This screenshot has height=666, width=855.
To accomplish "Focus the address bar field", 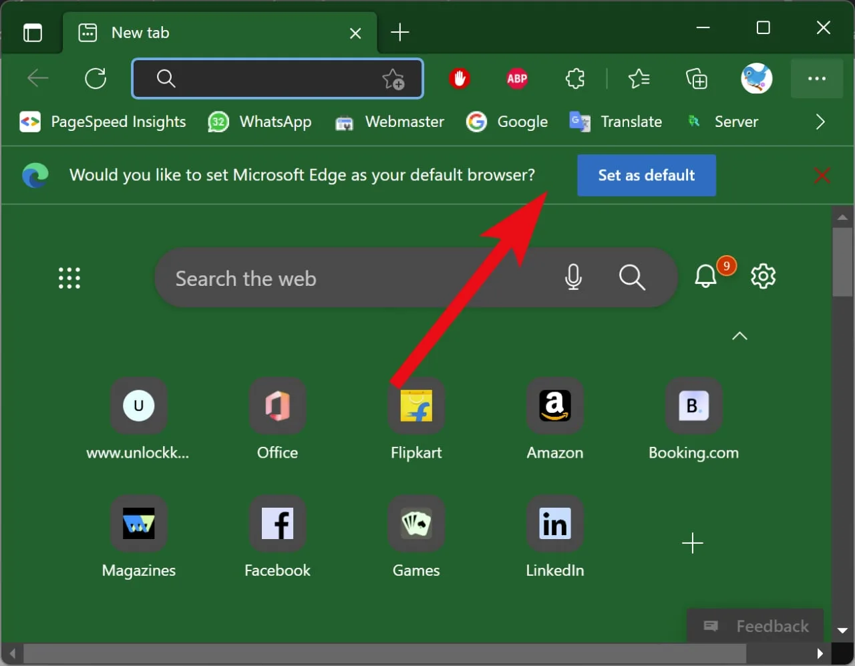I will coord(278,79).
